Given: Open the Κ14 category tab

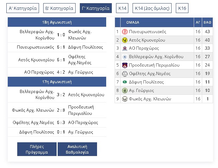Looking at the screenshot, I should click(x=123, y=8).
